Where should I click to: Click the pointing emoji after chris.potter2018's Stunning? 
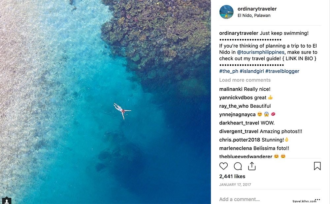tap(286, 139)
